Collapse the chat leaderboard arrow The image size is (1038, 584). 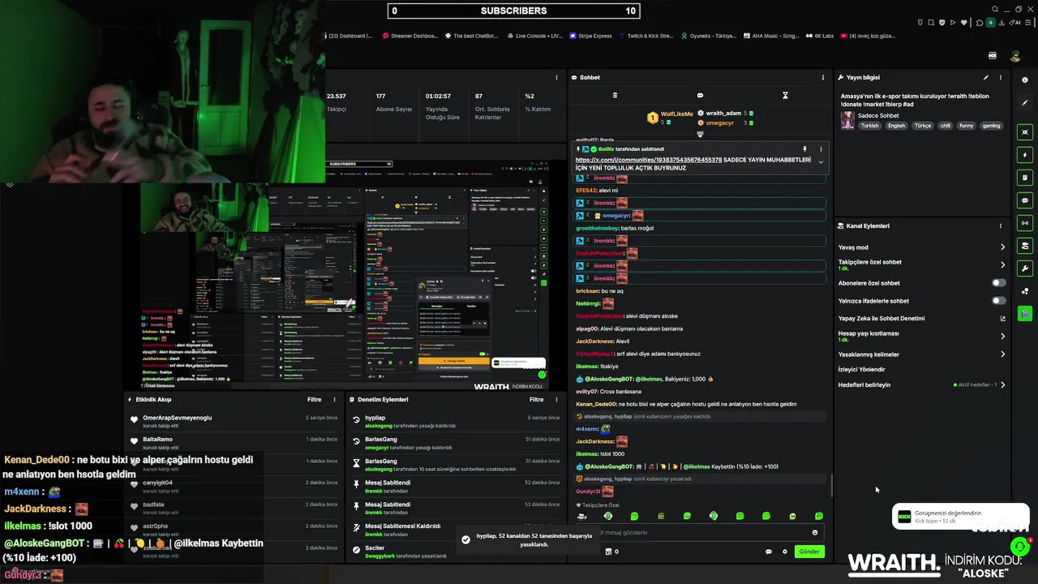[x=700, y=134]
